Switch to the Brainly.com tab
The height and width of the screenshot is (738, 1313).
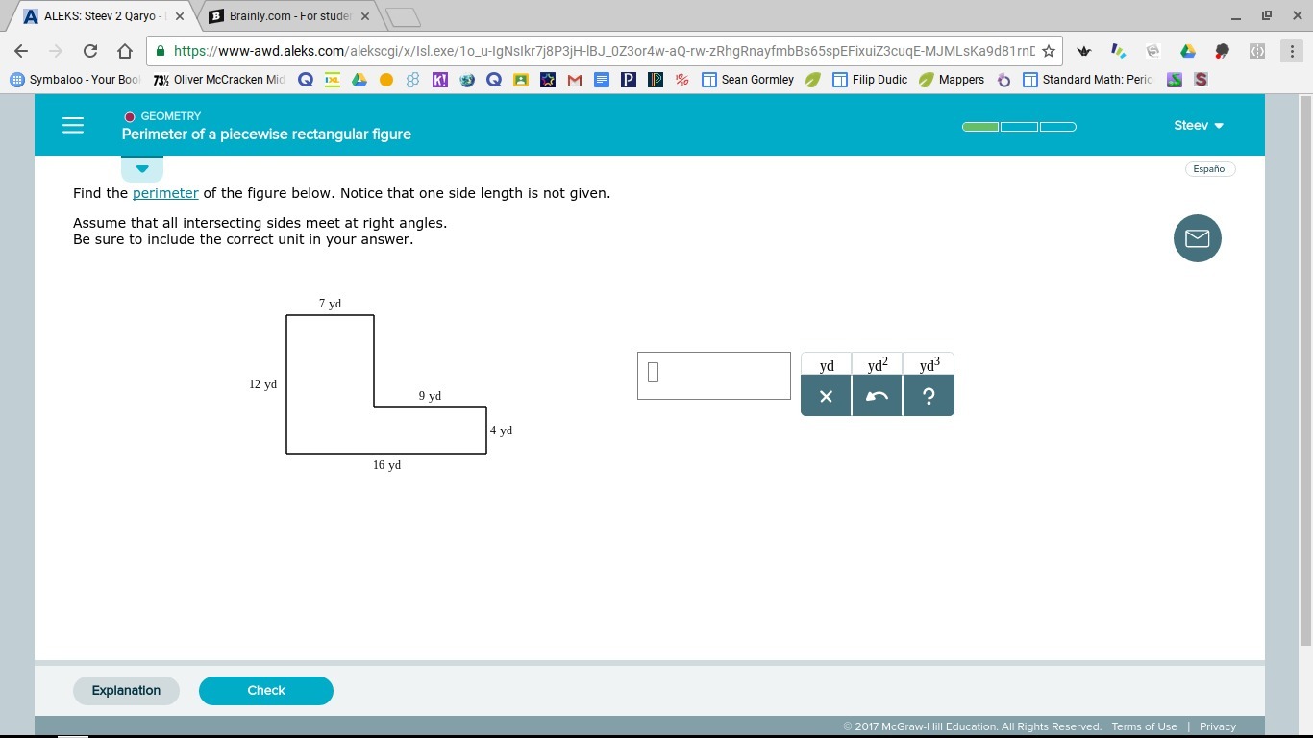[x=288, y=16]
